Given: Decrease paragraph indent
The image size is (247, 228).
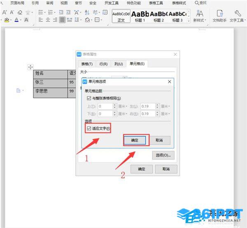Looking at the screenshot, I should click(x=61, y=12).
